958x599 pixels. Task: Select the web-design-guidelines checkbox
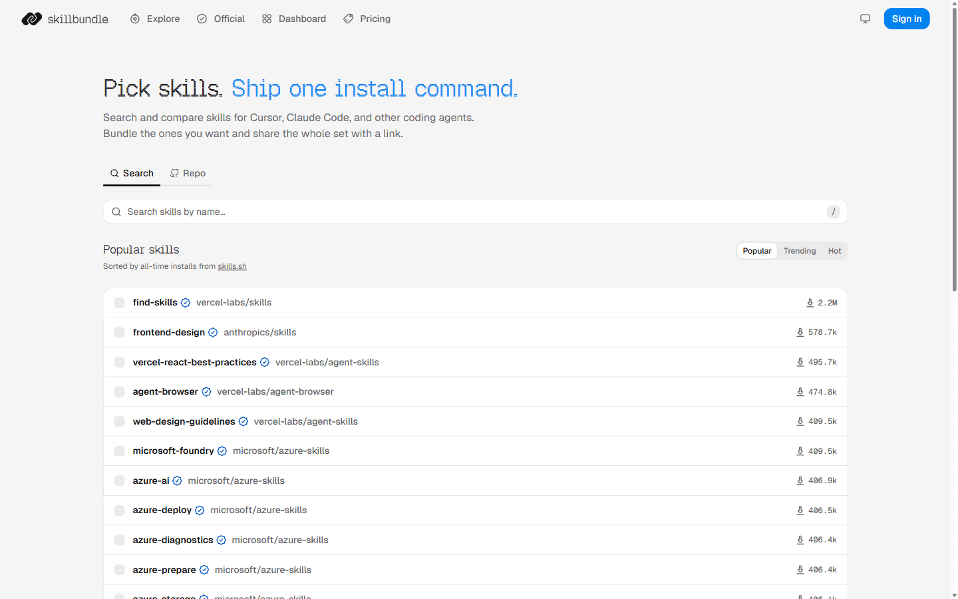(x=119, y=421)
